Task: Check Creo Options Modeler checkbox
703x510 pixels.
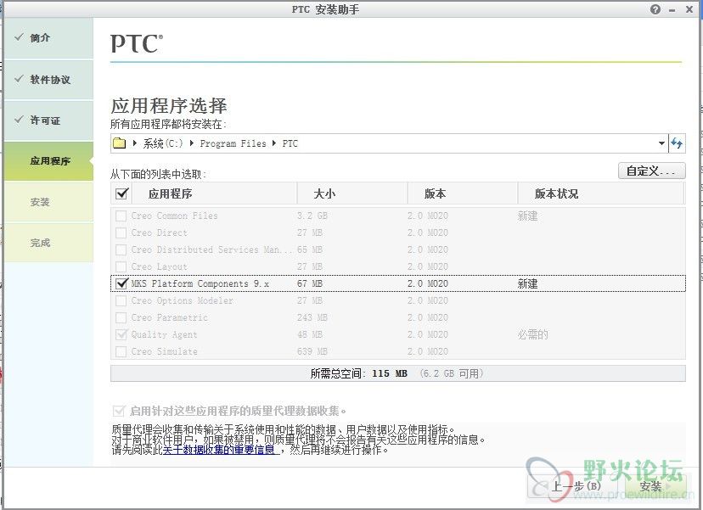Action: (x=121, y=300)
